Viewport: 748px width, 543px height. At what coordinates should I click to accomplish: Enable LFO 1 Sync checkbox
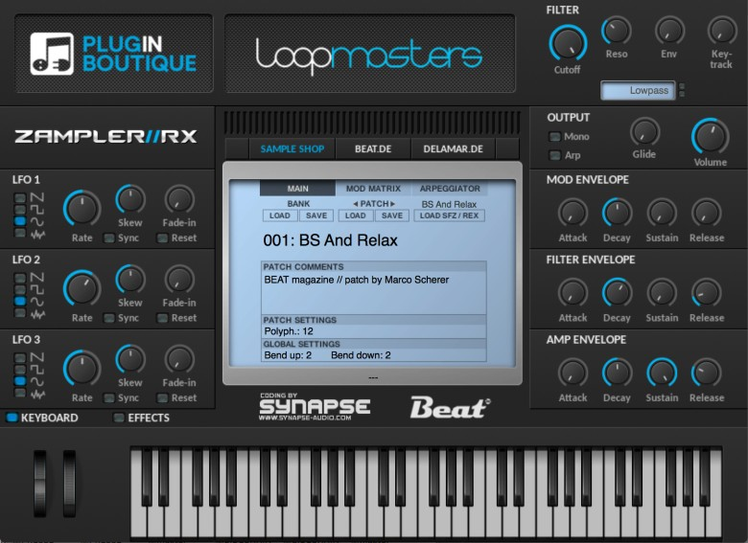(109, 238)
